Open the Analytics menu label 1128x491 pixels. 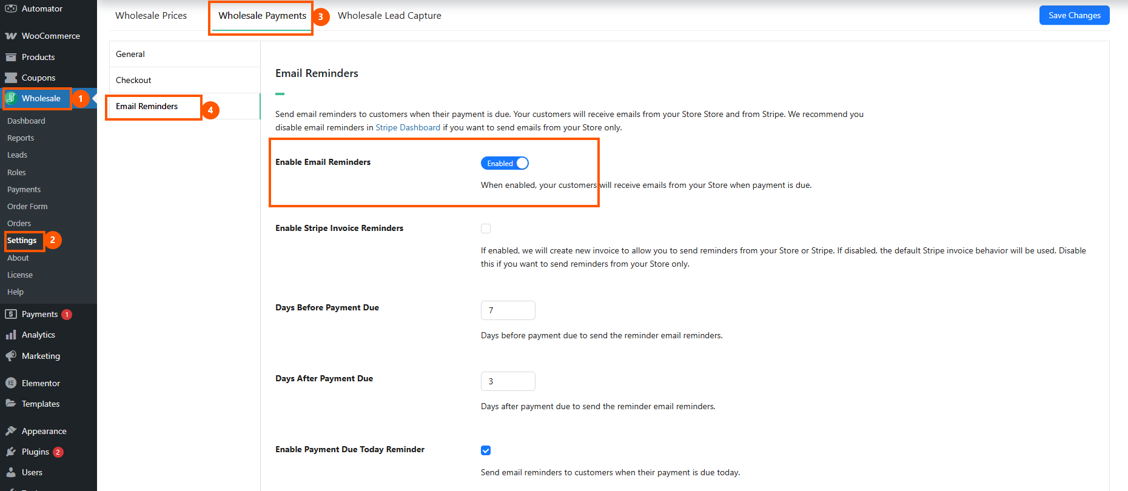click(x=38, y=335)
